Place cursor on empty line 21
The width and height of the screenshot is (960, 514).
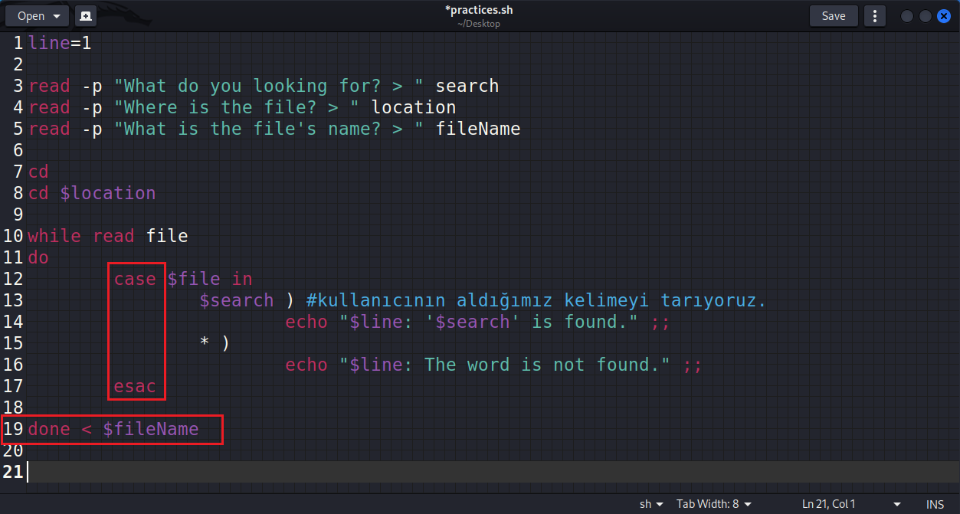pyautogui.click(x=230, y=472)
